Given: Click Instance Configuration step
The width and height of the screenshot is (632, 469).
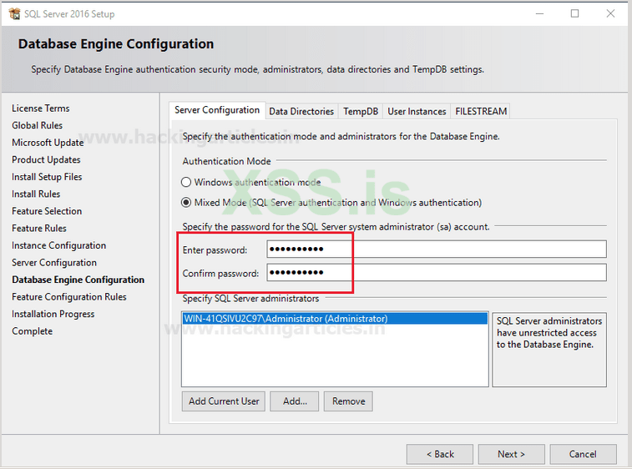Looking at the screenshot, I should [x=58, y=245].
